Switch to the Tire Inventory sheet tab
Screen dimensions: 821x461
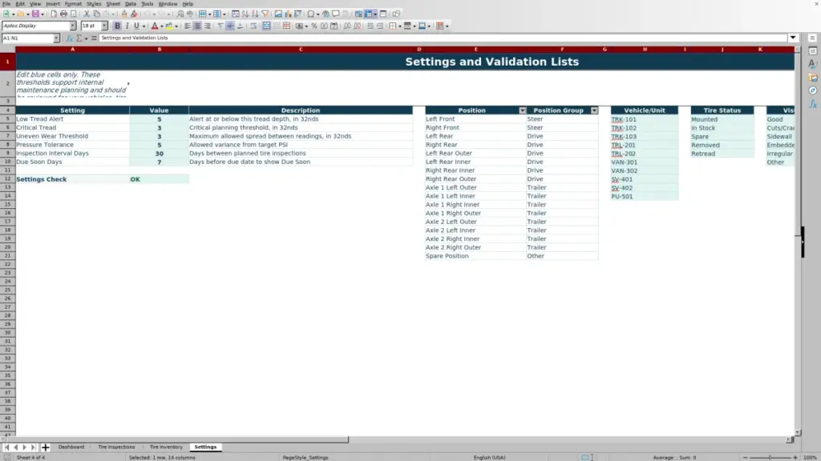pos(166,447)
